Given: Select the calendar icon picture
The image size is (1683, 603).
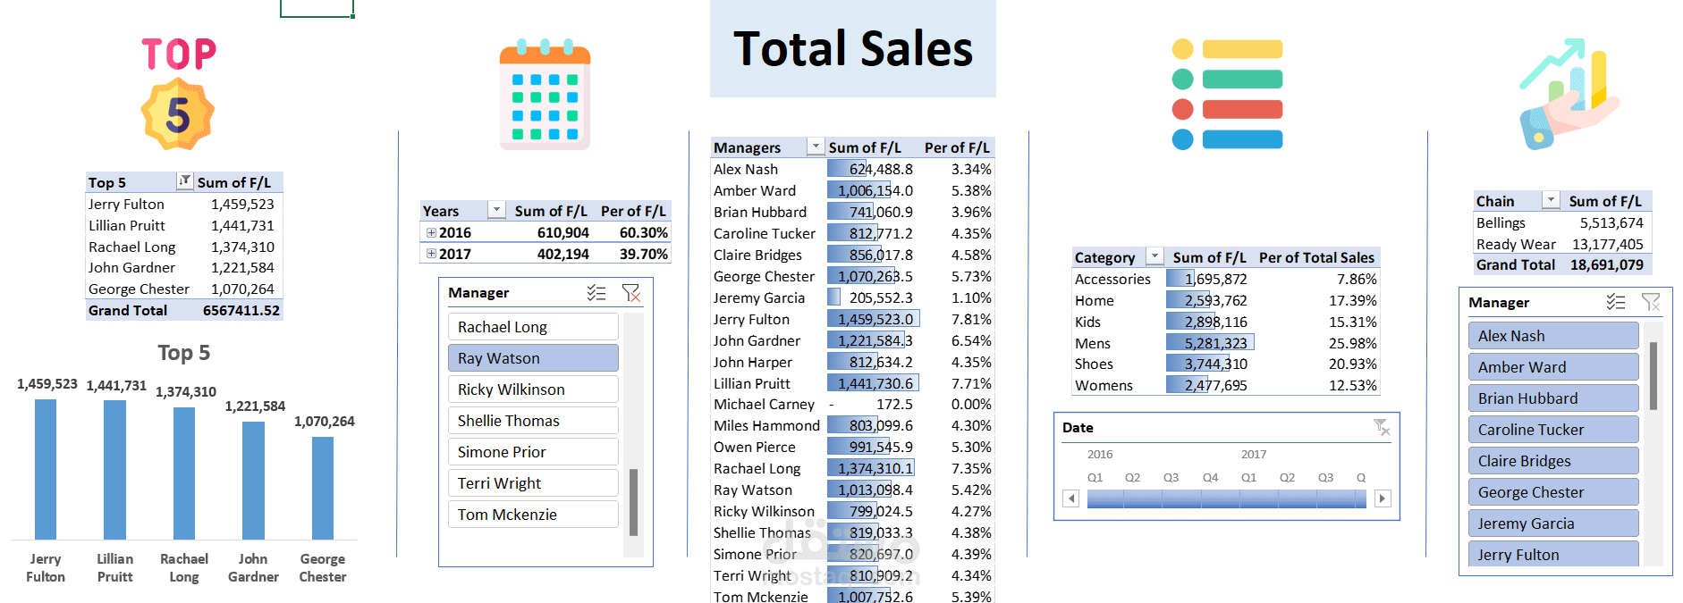Looking at the screenshot, I should [545, 94].
